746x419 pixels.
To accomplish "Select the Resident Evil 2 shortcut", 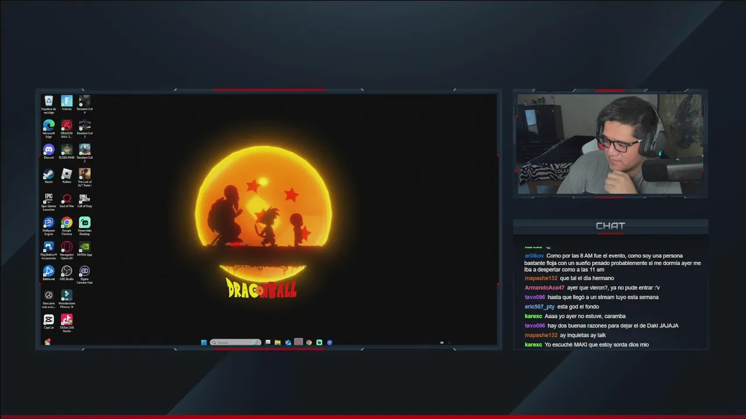I will click(x=85, y=152).
